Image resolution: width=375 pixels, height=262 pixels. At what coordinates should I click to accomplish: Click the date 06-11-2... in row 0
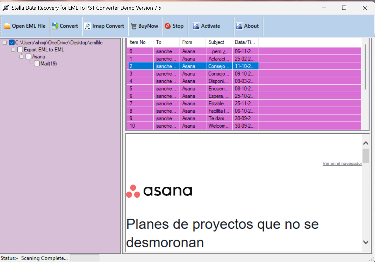245,51
